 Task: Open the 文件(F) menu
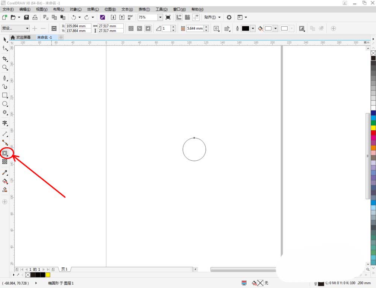click(8, 9)
